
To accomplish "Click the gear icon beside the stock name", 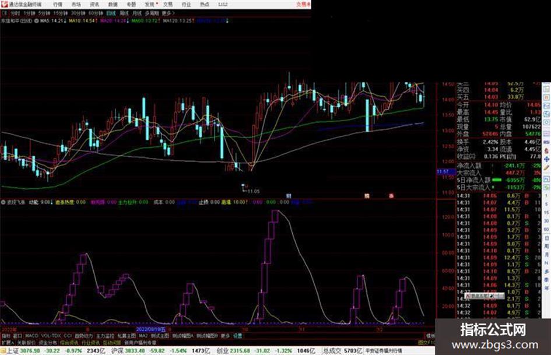I will (x=37, y=21).
